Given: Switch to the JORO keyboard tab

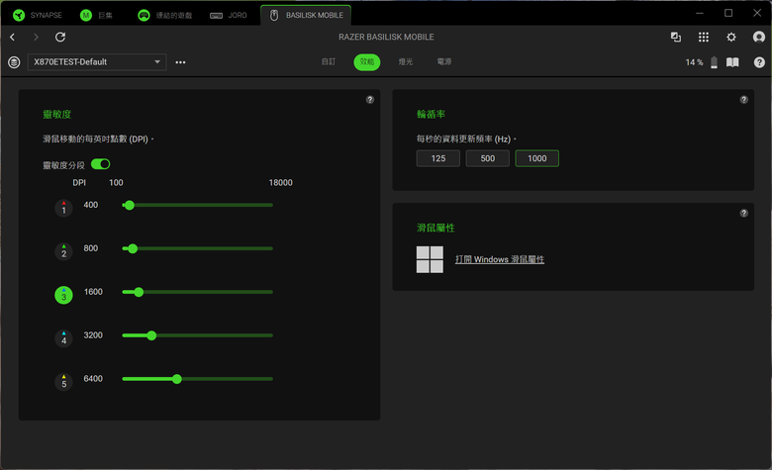Looking at the screenshot, I should point(229,15).
